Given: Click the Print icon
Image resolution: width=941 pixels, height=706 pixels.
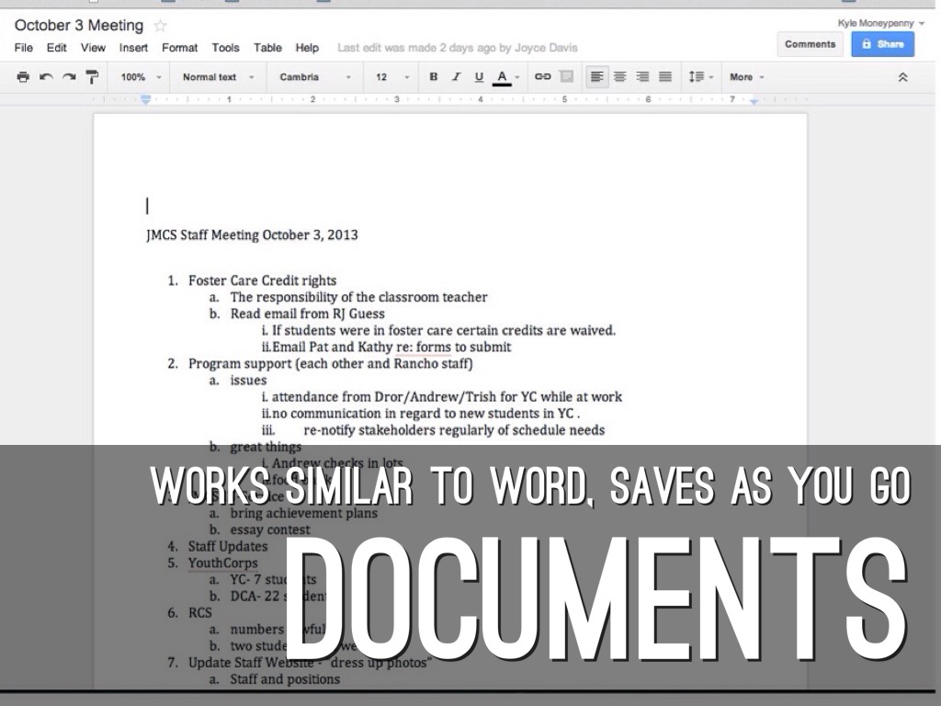Looking at the screenshot, I should point(23,77).
